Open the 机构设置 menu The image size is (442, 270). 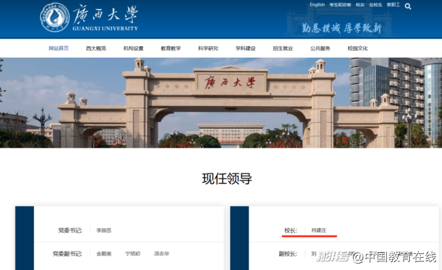(x=133, y=49)
